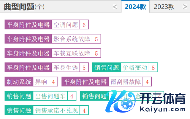Click the 典型问题 section heading
This screenshot has height=119, width=190.
[x=19, y=7]
